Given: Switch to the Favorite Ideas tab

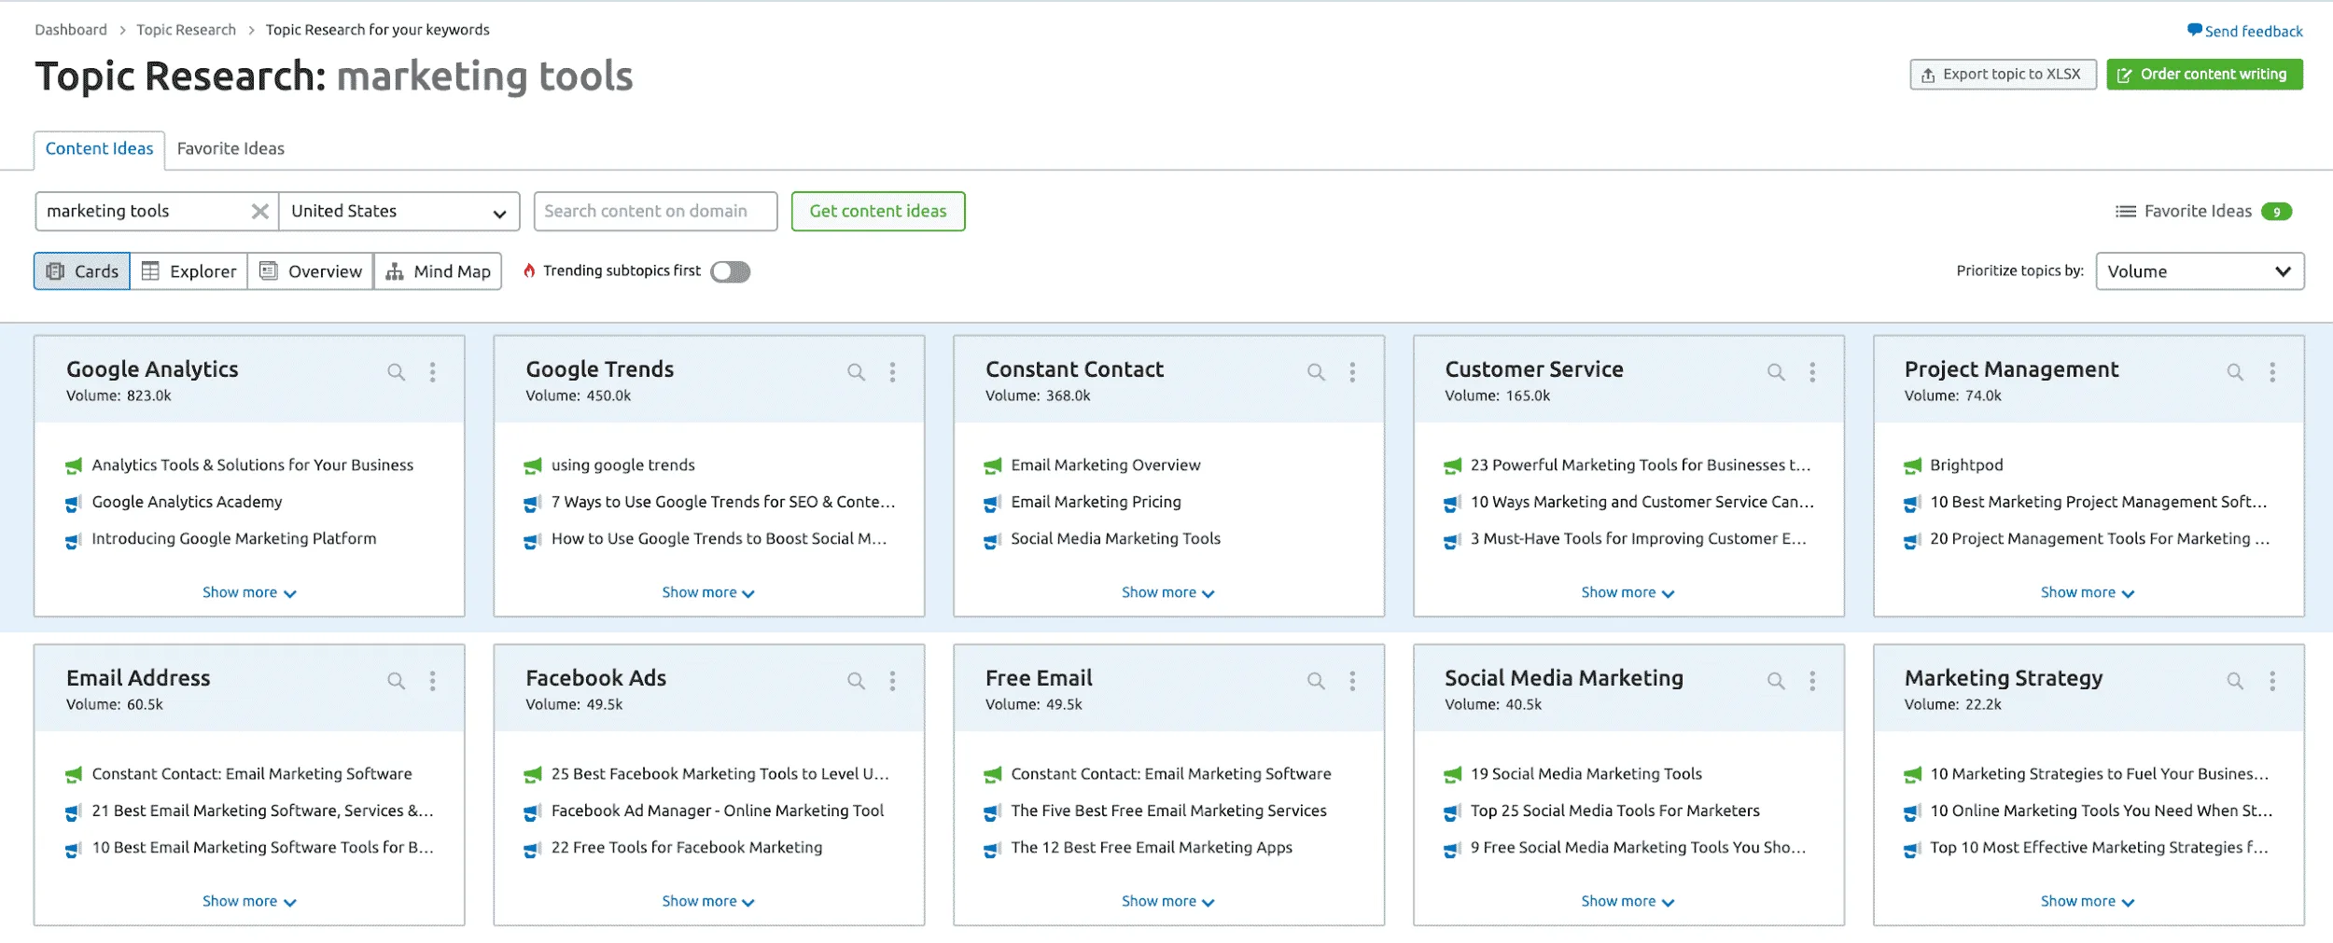Looking at the screenshot, I should 231,149.
